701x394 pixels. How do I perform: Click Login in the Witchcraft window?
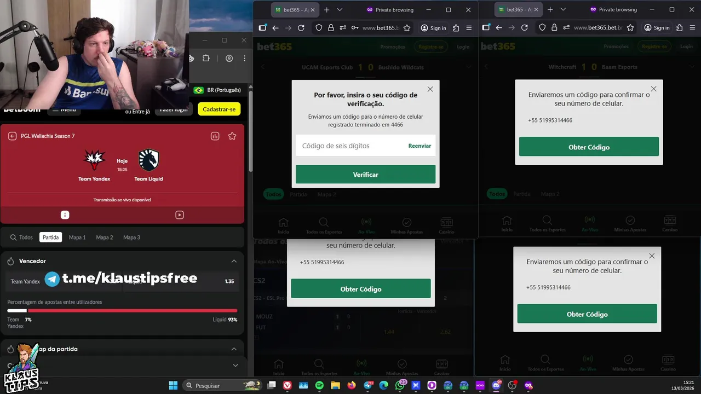[686, 47]
